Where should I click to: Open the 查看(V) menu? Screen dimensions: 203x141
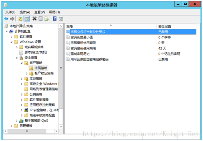(x=40, y=12)
